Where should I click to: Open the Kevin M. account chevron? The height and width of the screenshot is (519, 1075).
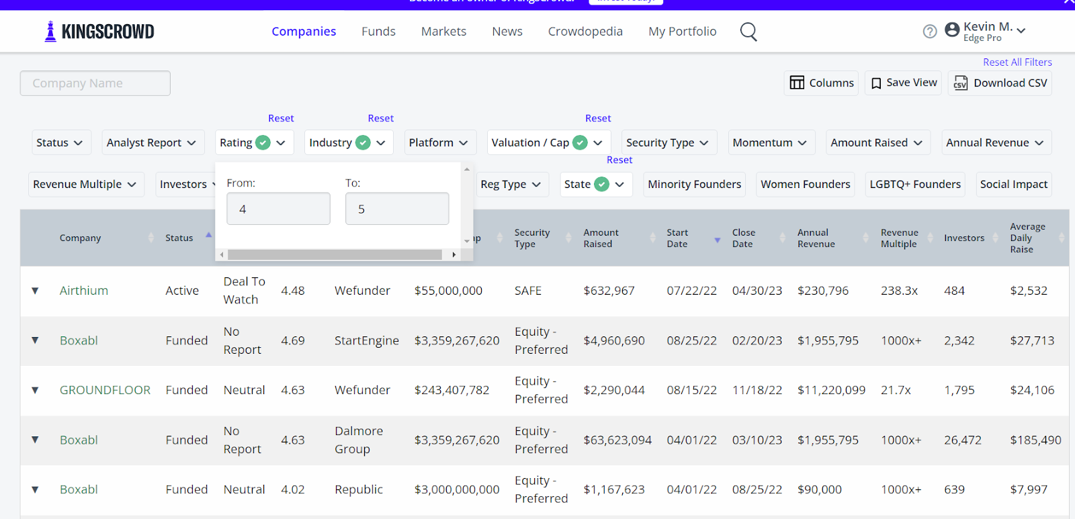1021,30
